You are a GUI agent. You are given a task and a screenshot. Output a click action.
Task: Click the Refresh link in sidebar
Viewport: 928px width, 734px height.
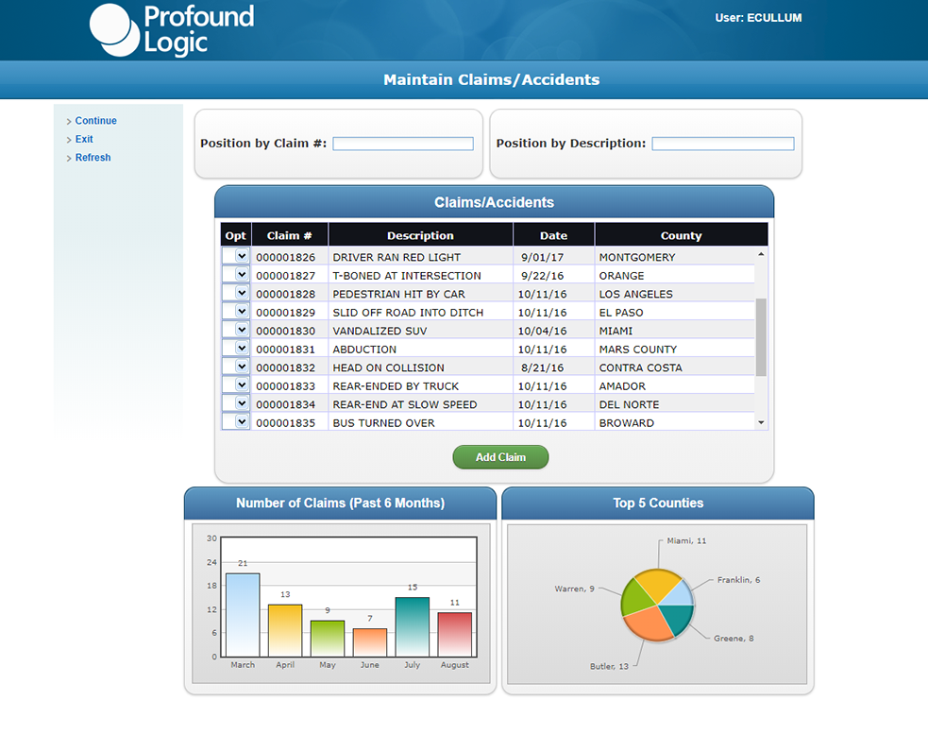click(x=93, y=157)
